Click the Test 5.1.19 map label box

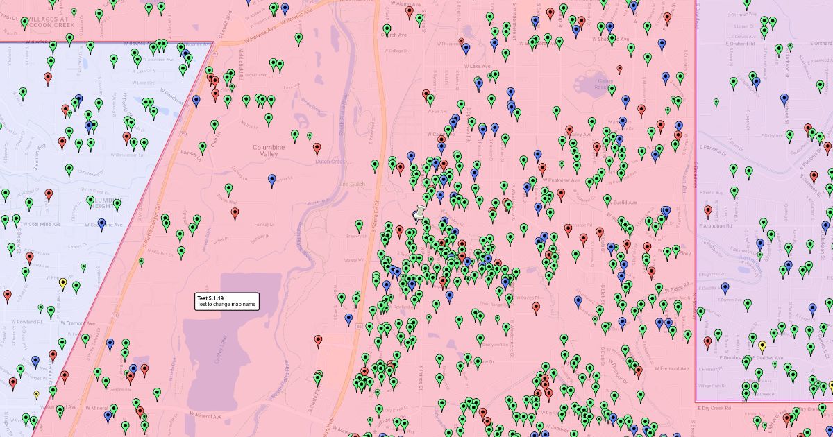point(228,301)
